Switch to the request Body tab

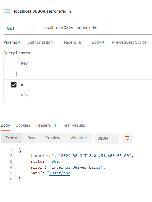[98, 42]
